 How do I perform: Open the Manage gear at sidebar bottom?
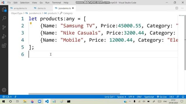(4, 90)
